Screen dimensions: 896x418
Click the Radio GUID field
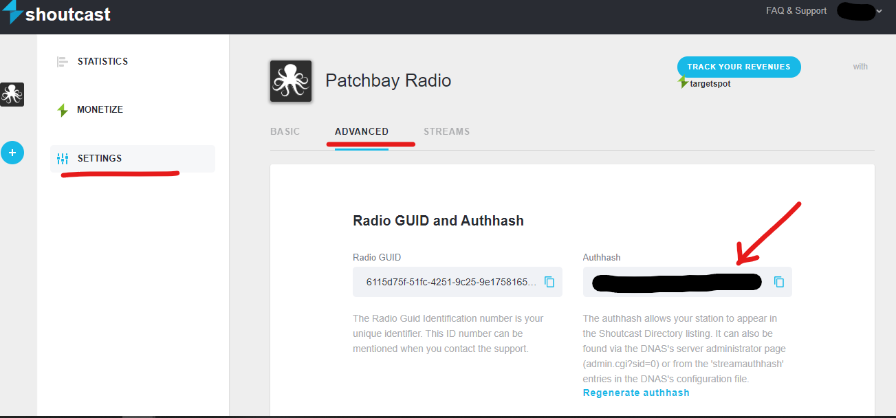[x=457, y=282]
